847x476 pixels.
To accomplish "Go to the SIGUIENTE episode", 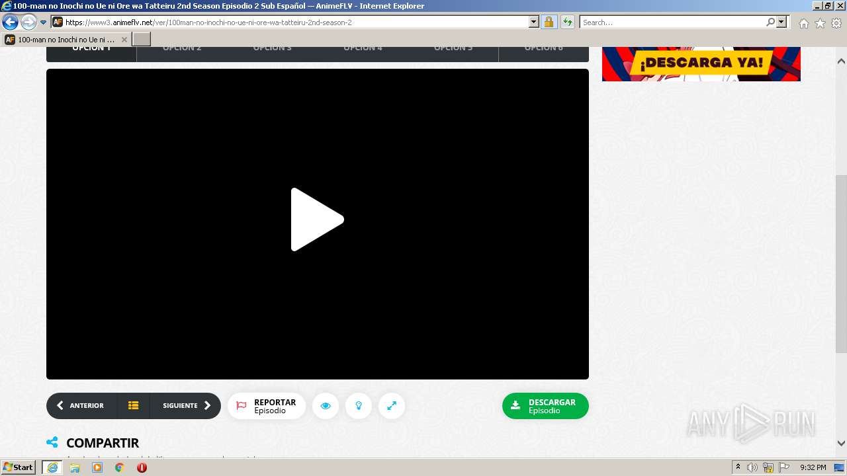I will click(186, 406).
